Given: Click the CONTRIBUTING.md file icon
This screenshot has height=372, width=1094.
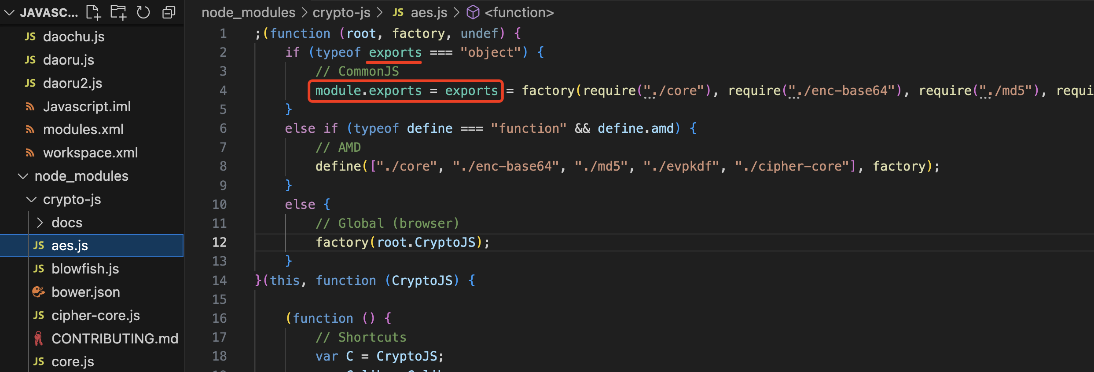Looking at the screenshot, I should 39,339.
